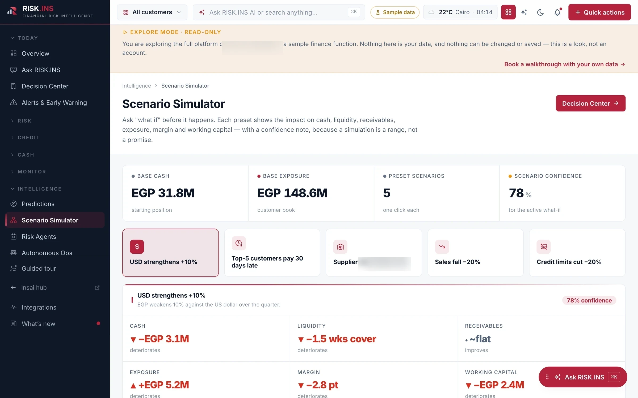
Task: Toggle dark mode moon icon
Action: 540,12
